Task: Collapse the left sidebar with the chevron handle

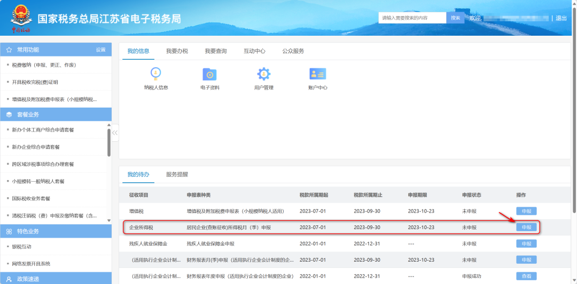Action: click(115, 133)
